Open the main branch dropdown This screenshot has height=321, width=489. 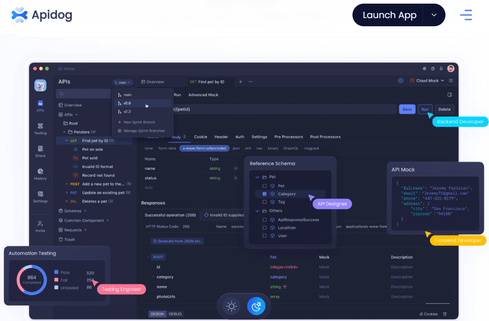click(122, 82)
